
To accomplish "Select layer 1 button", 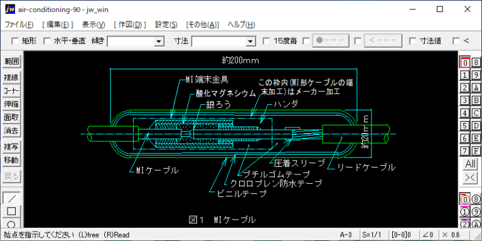I will click(465, 75).
